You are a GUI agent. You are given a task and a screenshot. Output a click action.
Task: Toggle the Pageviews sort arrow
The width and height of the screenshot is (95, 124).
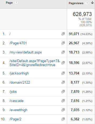point(92,3)
